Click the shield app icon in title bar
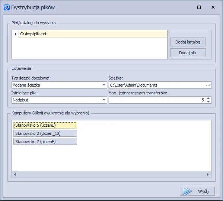This screenshot has width=223, height=201. (x=7, y=7)
